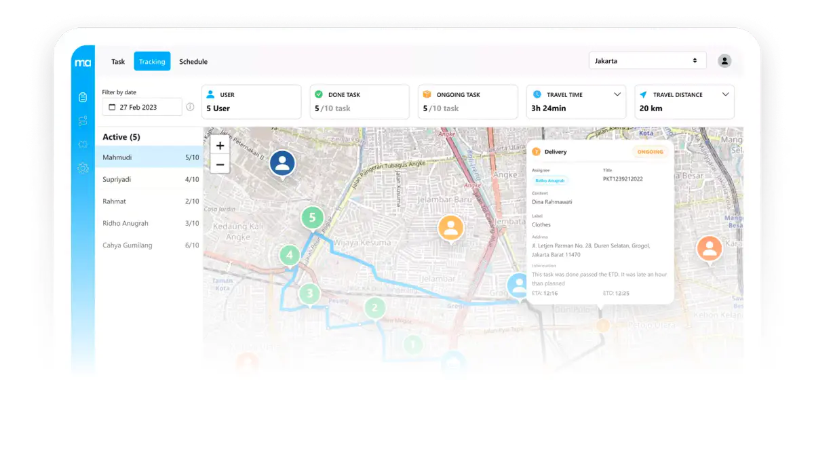Select waypoint marker 5 on the map
Screen dimensions: 814x453
[x=311, y=218]
